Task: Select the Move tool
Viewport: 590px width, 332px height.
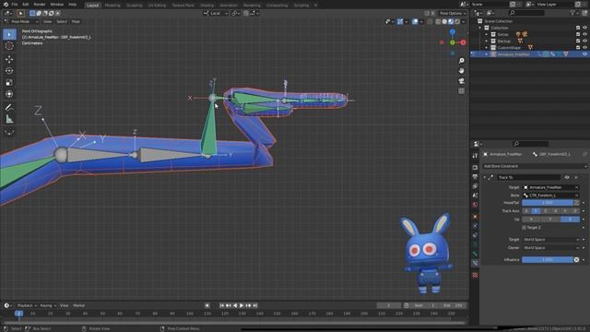Action: 9,59
